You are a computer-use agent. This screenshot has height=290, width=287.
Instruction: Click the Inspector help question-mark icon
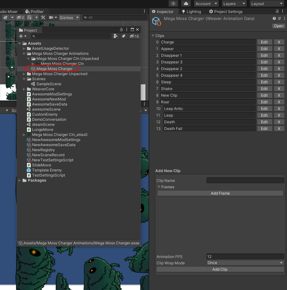point(274,19)
